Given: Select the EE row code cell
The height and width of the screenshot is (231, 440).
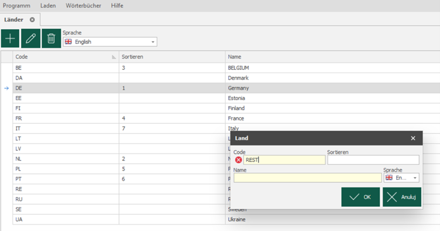Looking at the screenshot, I should [66, 98].
